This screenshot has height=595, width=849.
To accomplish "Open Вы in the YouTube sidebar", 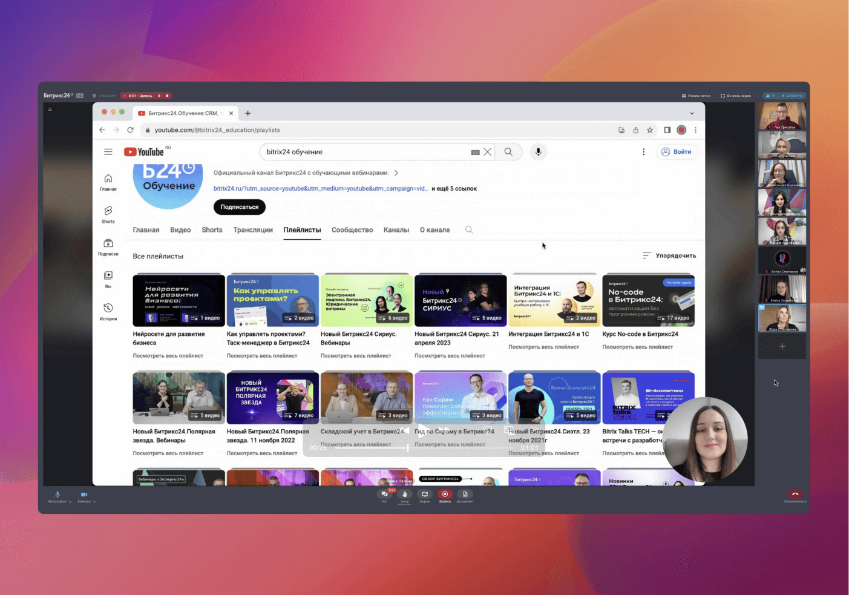I will click(x=108, y=279).
